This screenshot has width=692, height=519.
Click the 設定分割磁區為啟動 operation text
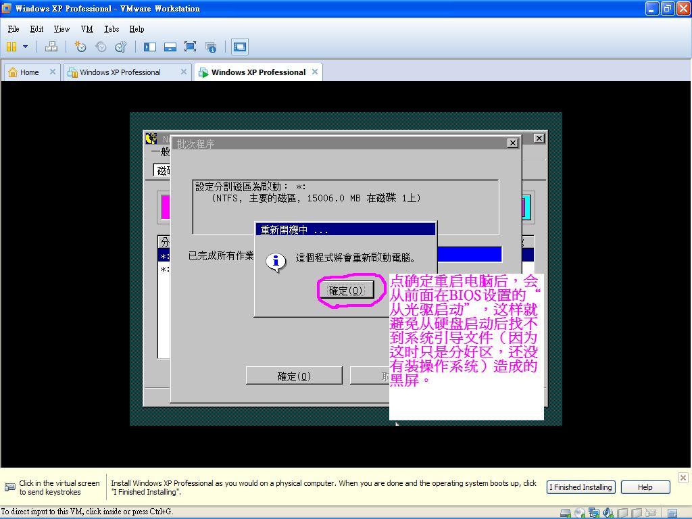pos(250,187)
